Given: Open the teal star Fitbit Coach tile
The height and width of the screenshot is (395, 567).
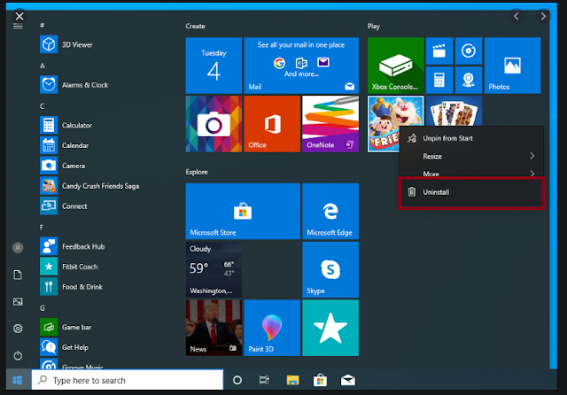Looking at the screenshot, I should click(x=330, y=328).
